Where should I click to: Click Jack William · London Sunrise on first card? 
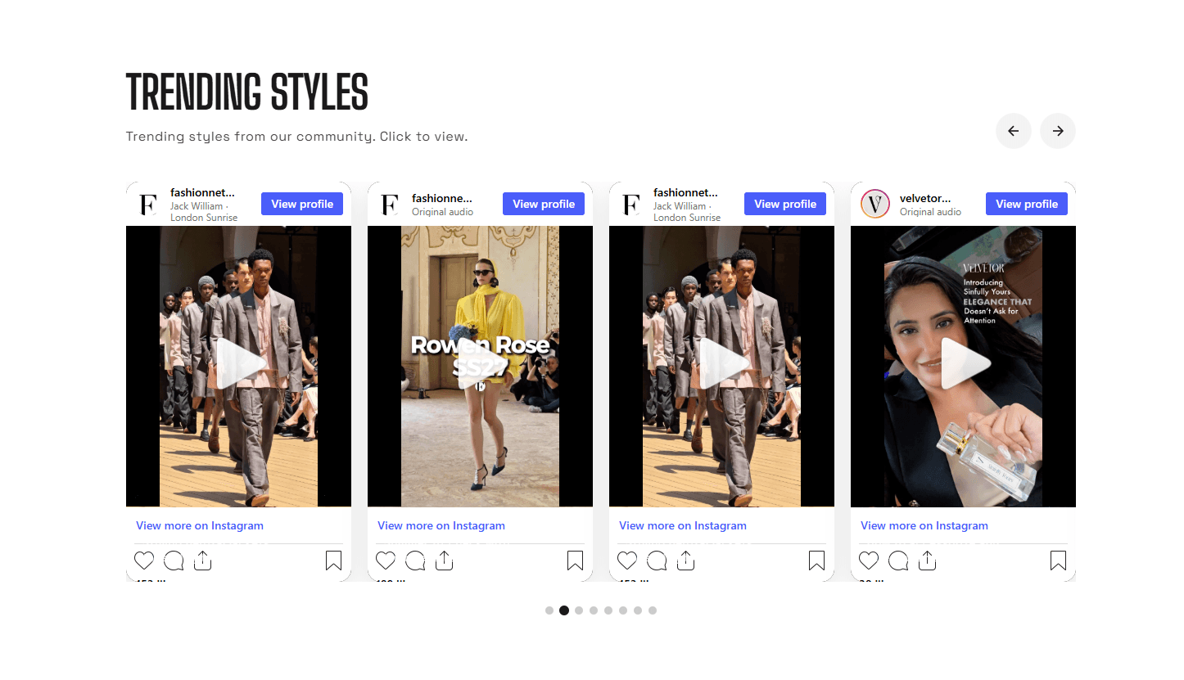204,212
